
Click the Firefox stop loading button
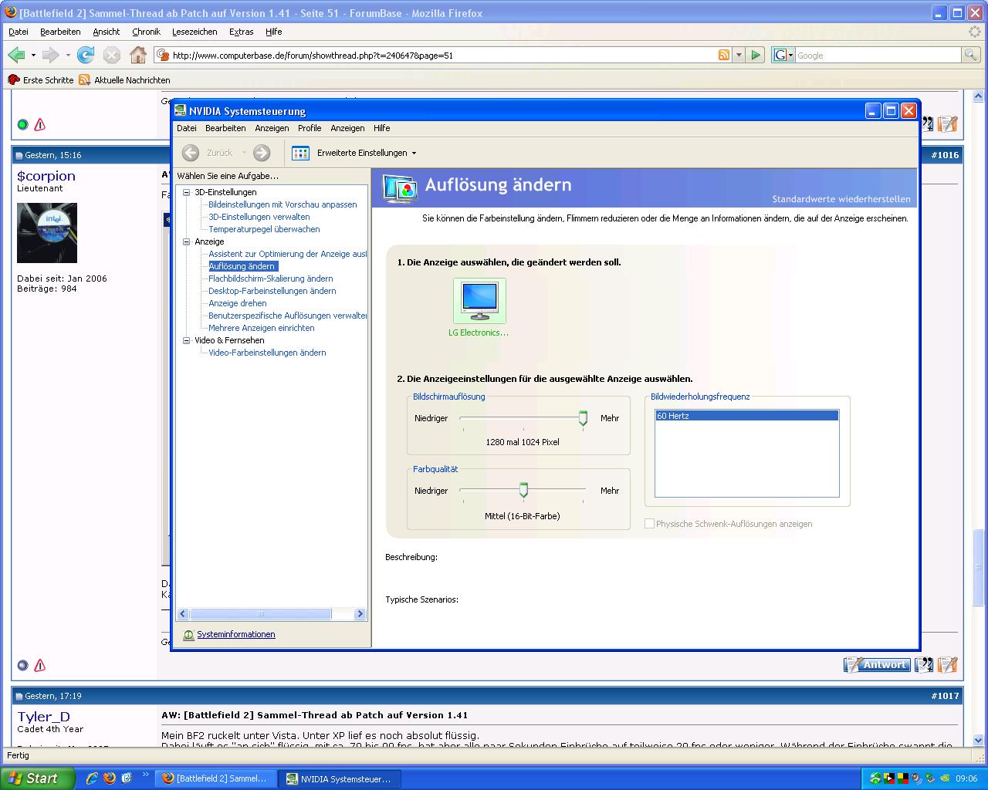pos(112,55)
